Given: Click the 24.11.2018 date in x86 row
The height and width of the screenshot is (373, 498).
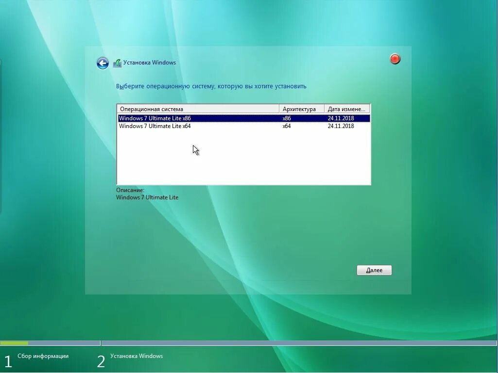Looking at the screenshot, I should [341, 118].
